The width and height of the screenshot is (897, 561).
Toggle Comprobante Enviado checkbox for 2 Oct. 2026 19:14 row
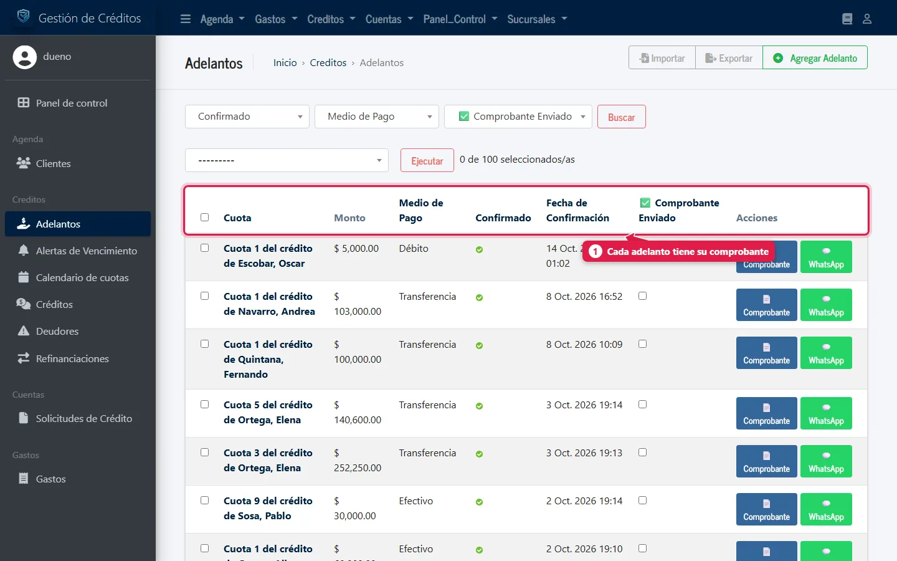tap(642, 501)
